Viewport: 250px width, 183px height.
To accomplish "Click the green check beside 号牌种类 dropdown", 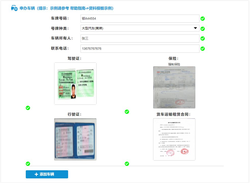I will (203, 29).
